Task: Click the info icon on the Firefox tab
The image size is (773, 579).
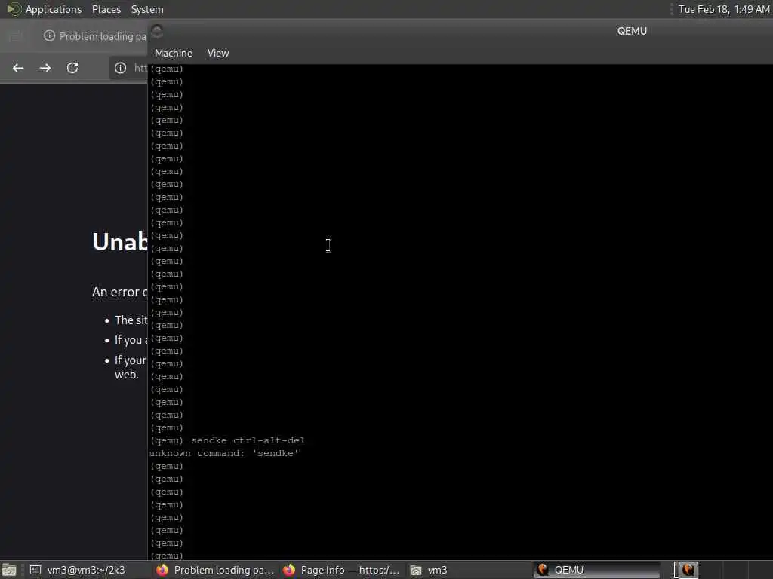Action: [49, 36]
